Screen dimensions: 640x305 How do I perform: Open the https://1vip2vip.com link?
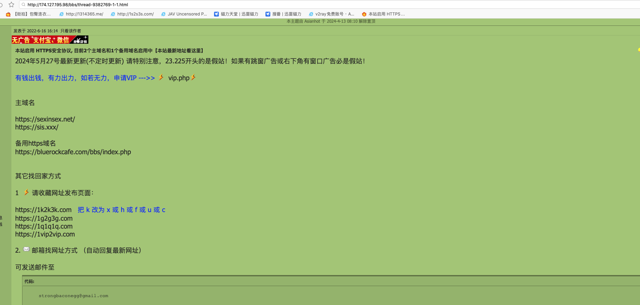(x=45, y=234)
